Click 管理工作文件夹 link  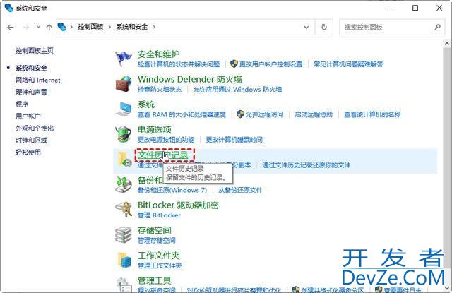[x=160, y=265]
